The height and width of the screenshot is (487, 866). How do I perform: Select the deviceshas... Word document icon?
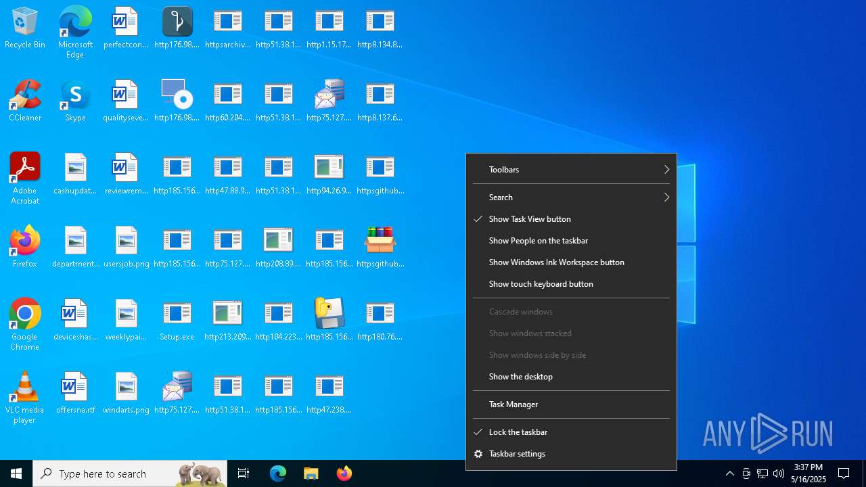click(75, 321)
